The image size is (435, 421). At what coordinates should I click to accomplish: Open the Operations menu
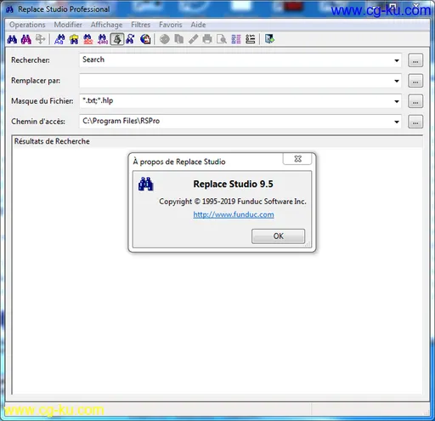click(27, 25)
